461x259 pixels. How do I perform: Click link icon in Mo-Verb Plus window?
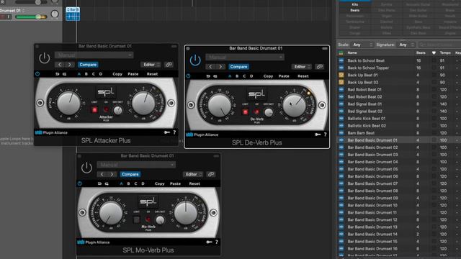[x=211, y=174]
